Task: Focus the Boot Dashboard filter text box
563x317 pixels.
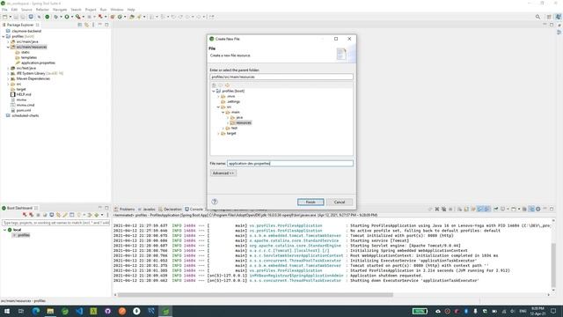Action: (x=55, y=223)
